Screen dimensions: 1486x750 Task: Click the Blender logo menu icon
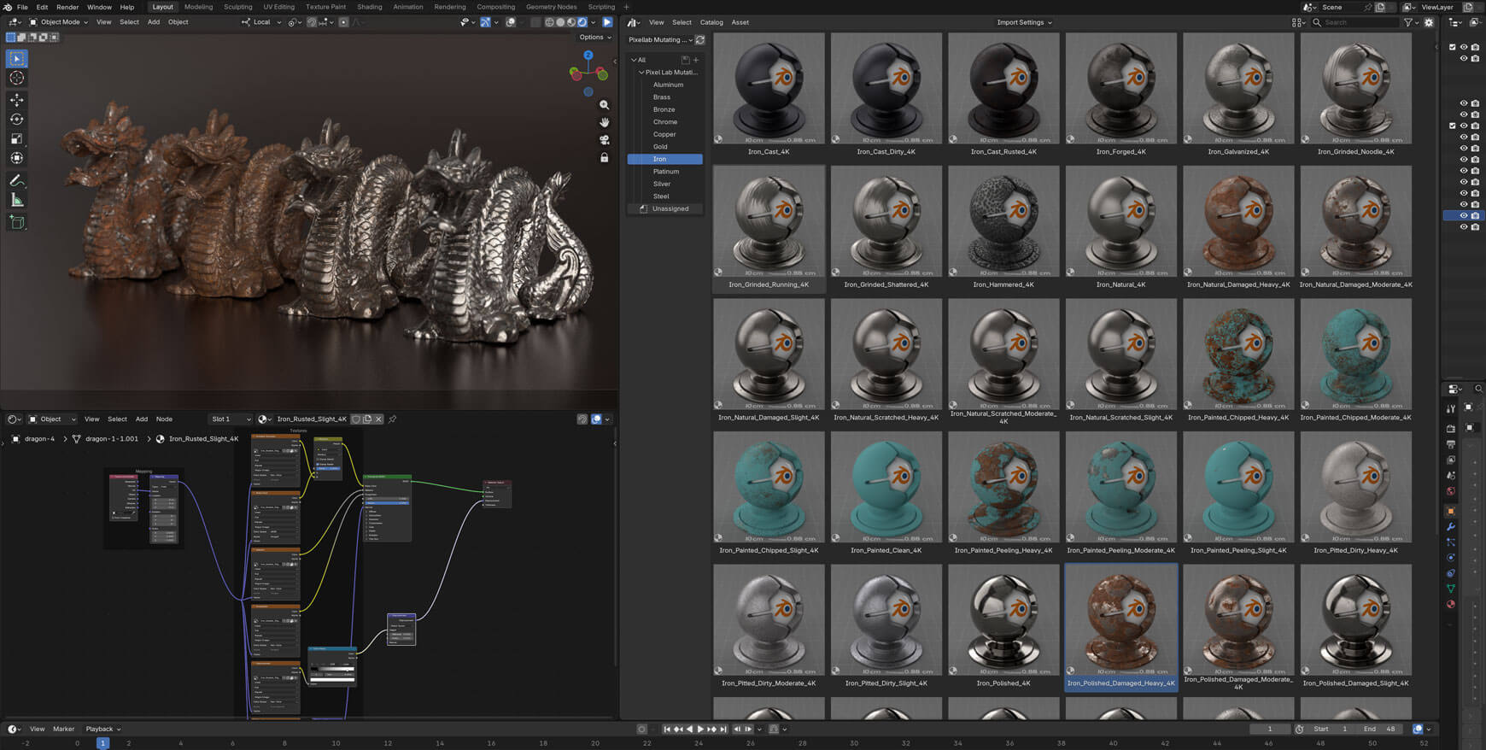coord(8,7)
